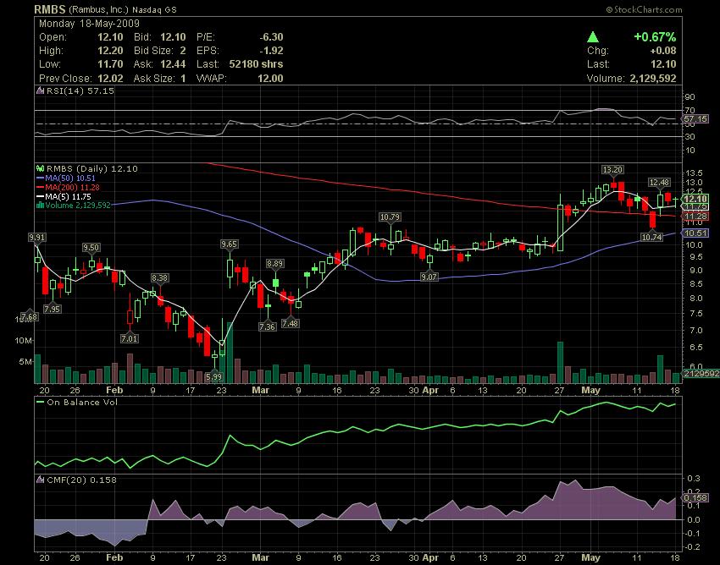Click the Nasdaq GS exchange label
Image resolution: width=720 pixels, height=565 pixels.
coord(154,9)
